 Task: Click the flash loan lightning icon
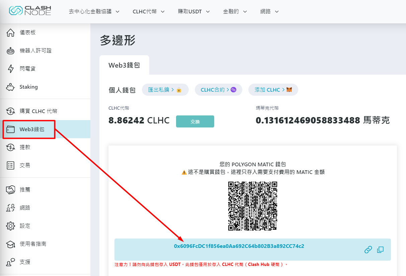click(x=11, y=69)
